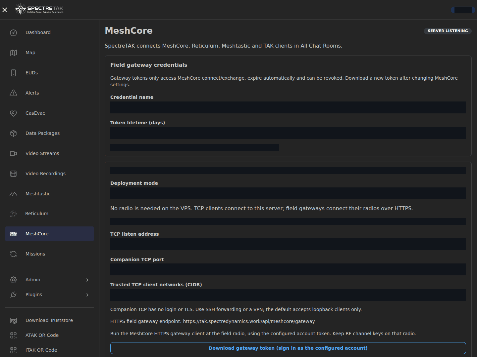Expand the Plugins submenu chevron
This screenshot has height=357, width=477.
tap(87, 295)
